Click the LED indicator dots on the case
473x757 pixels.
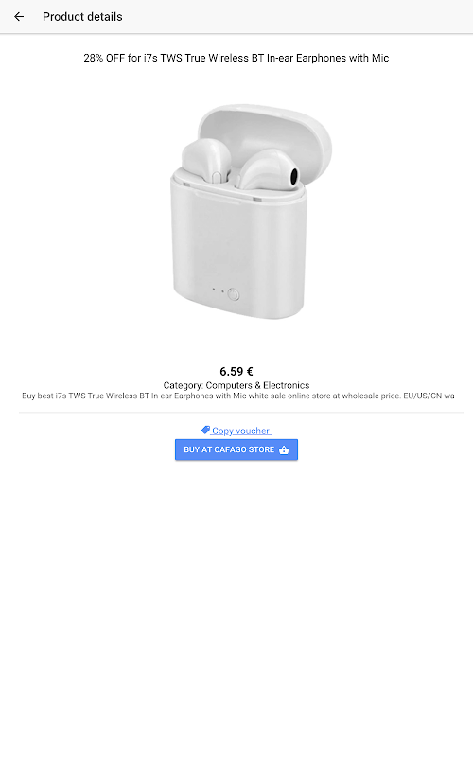(218, 290)
